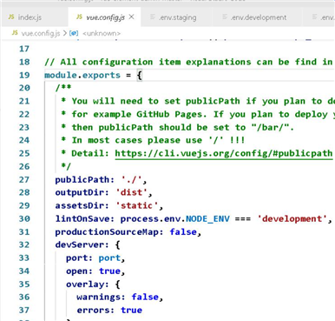The image size is (335, 321).
Task: Click the "/bar/" text on line 23
Action: [271, 127]
